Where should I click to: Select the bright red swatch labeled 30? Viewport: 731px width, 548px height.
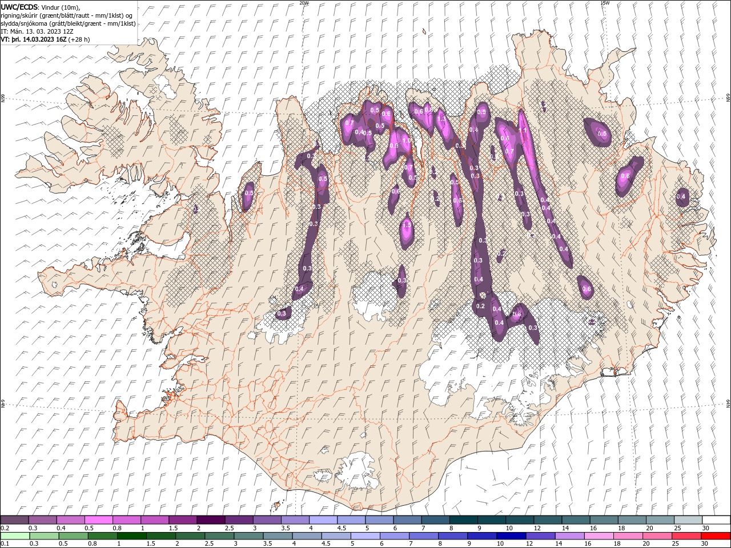tap(716, 536)
